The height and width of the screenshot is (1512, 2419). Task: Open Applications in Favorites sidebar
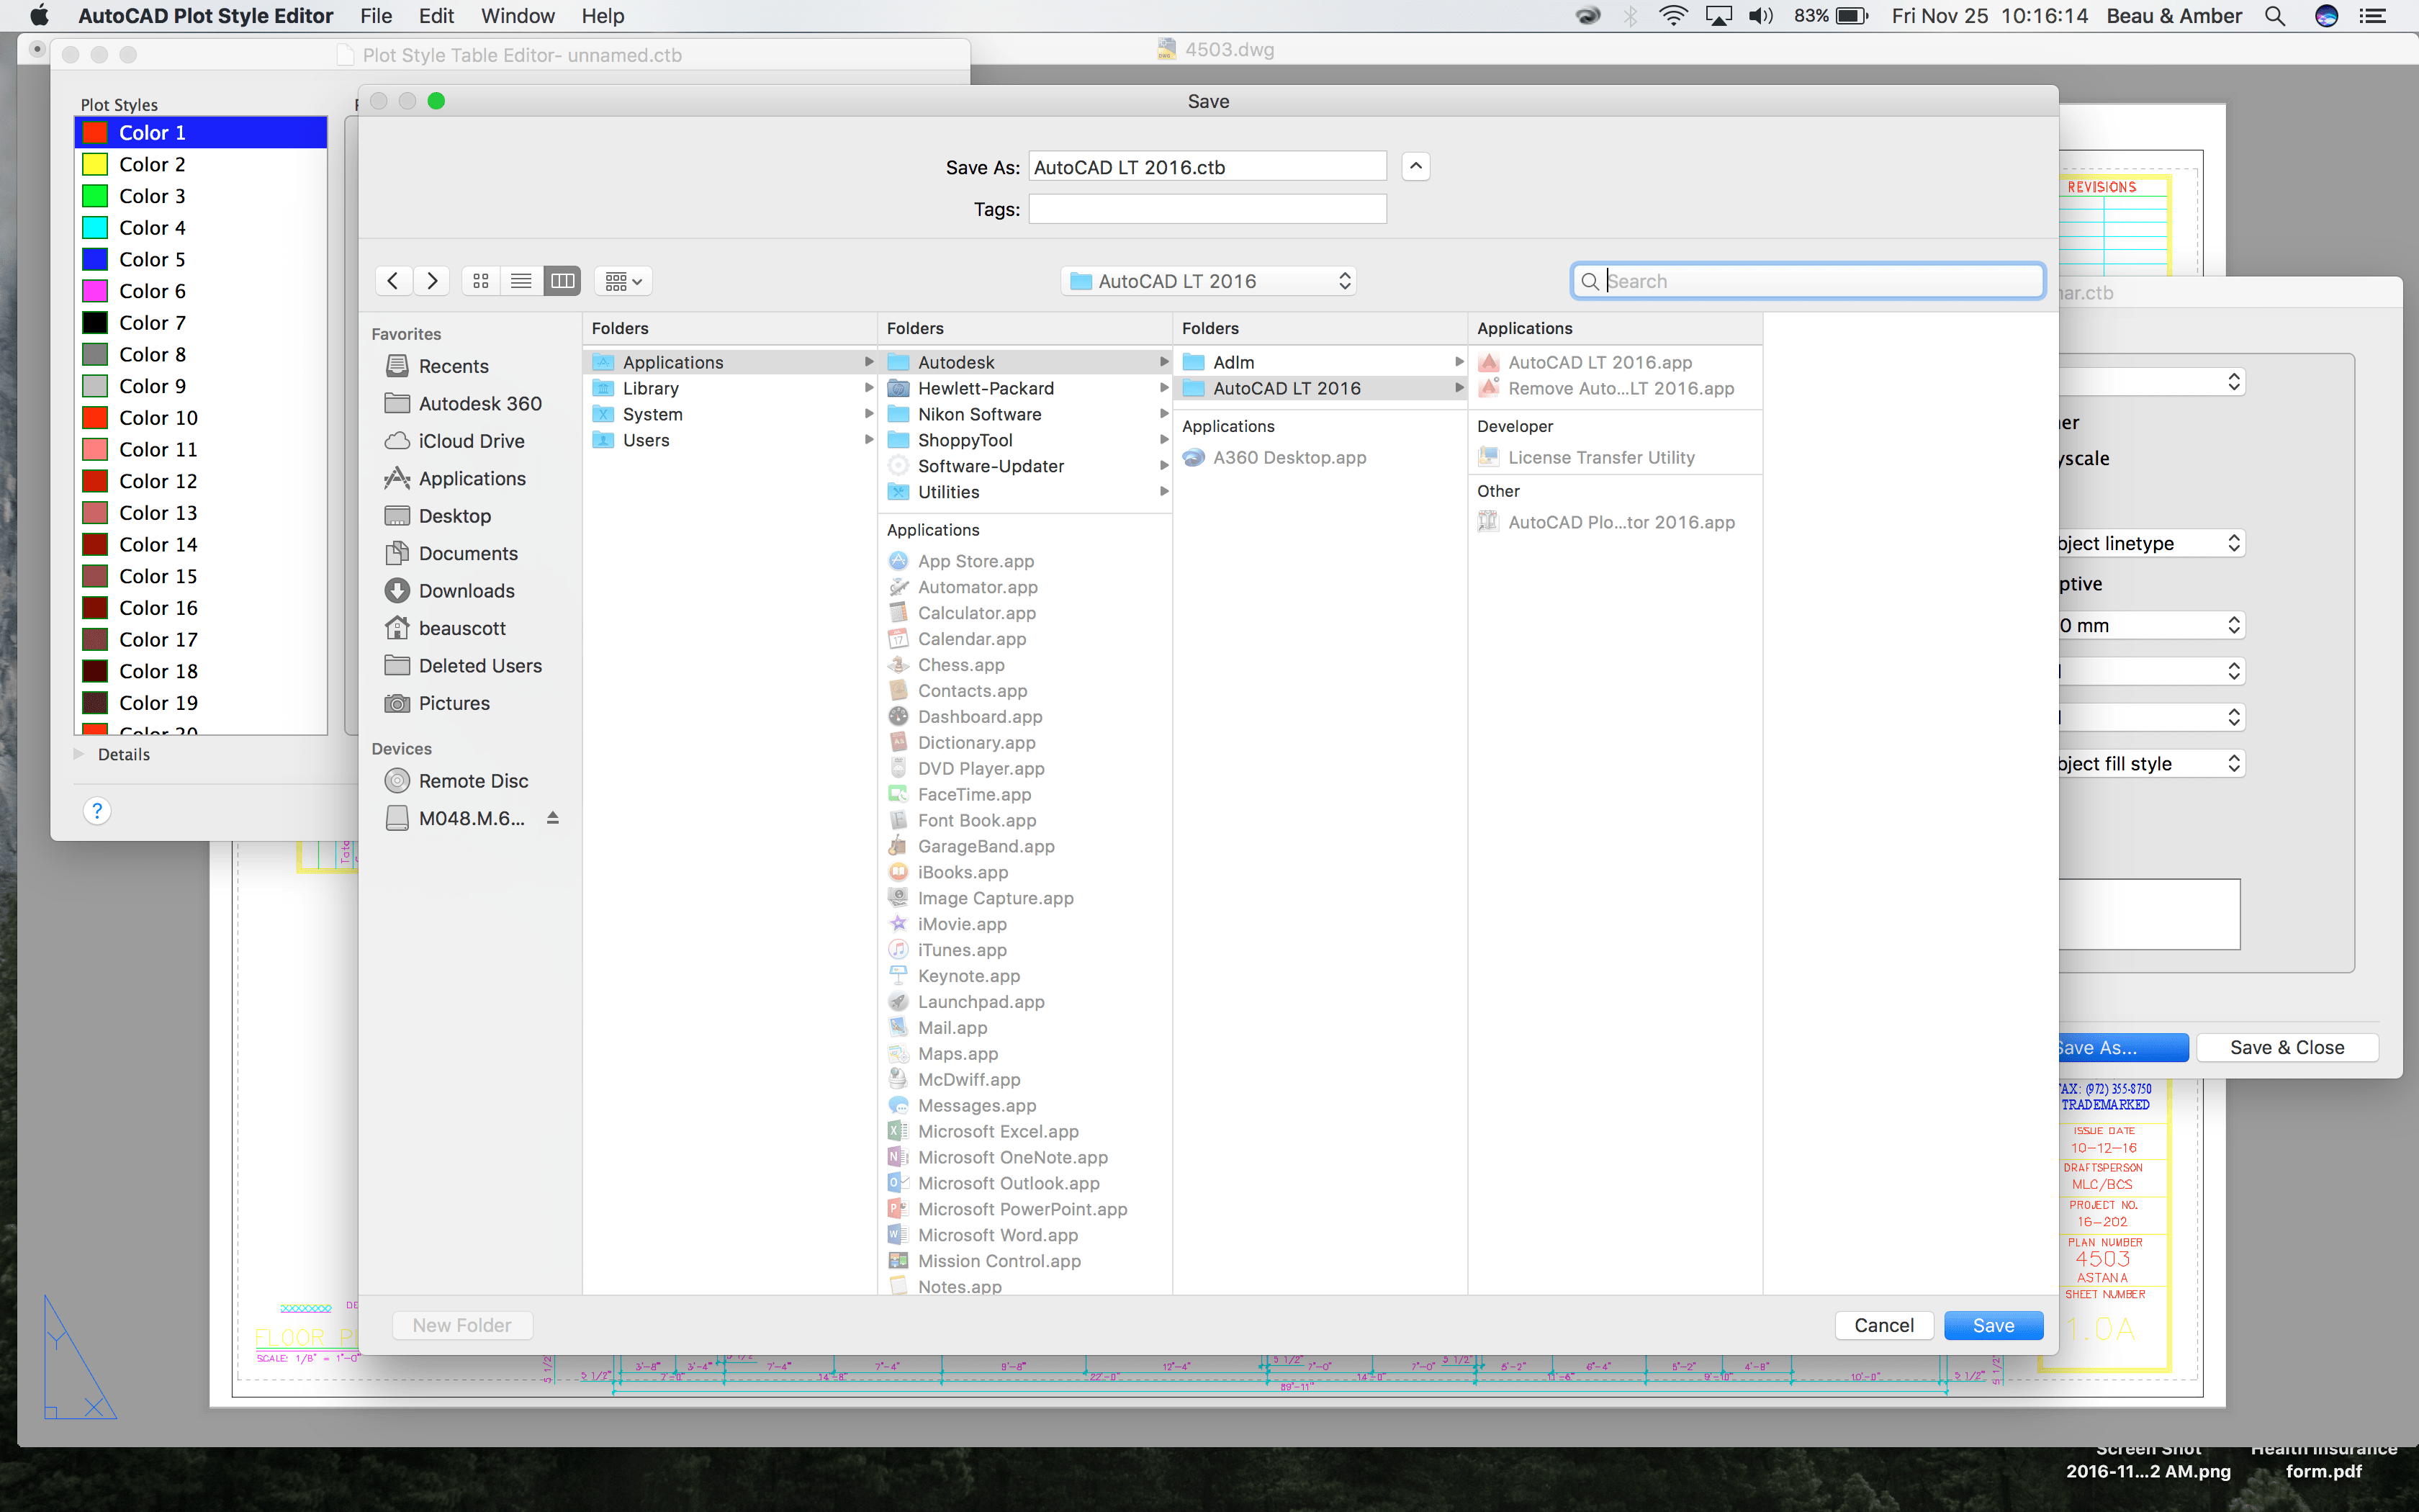click(455, 478)
